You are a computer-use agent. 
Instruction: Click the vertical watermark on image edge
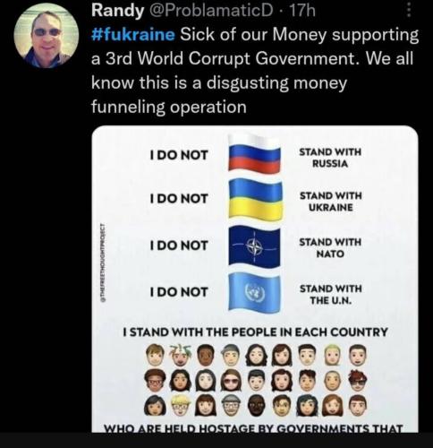point(103,263)
